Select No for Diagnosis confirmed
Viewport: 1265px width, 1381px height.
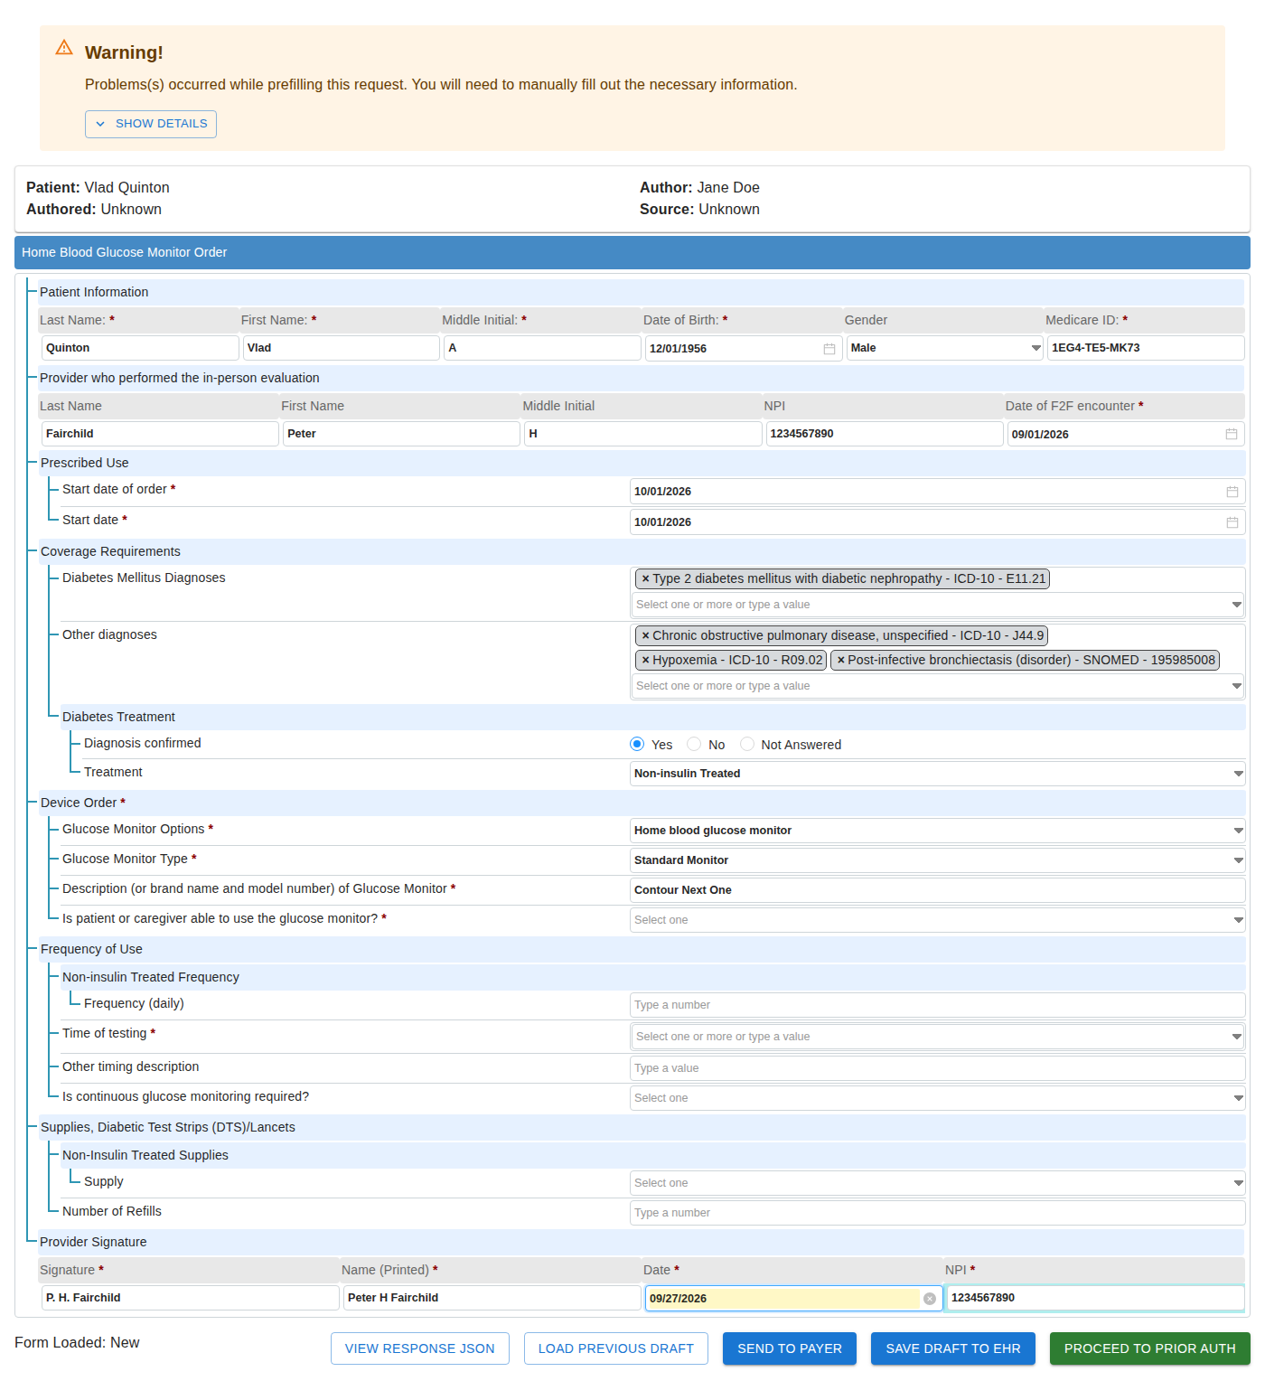click(x=694, y=744)
